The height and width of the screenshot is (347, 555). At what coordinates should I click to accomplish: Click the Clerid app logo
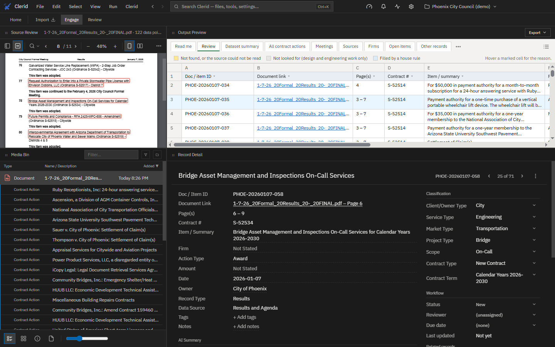(x=7, y=7)
